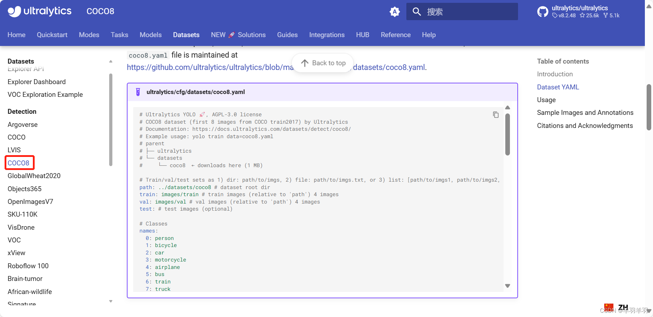Select the COCO dataset link
This screenshot has width=653, height=317.
point(17,137)
